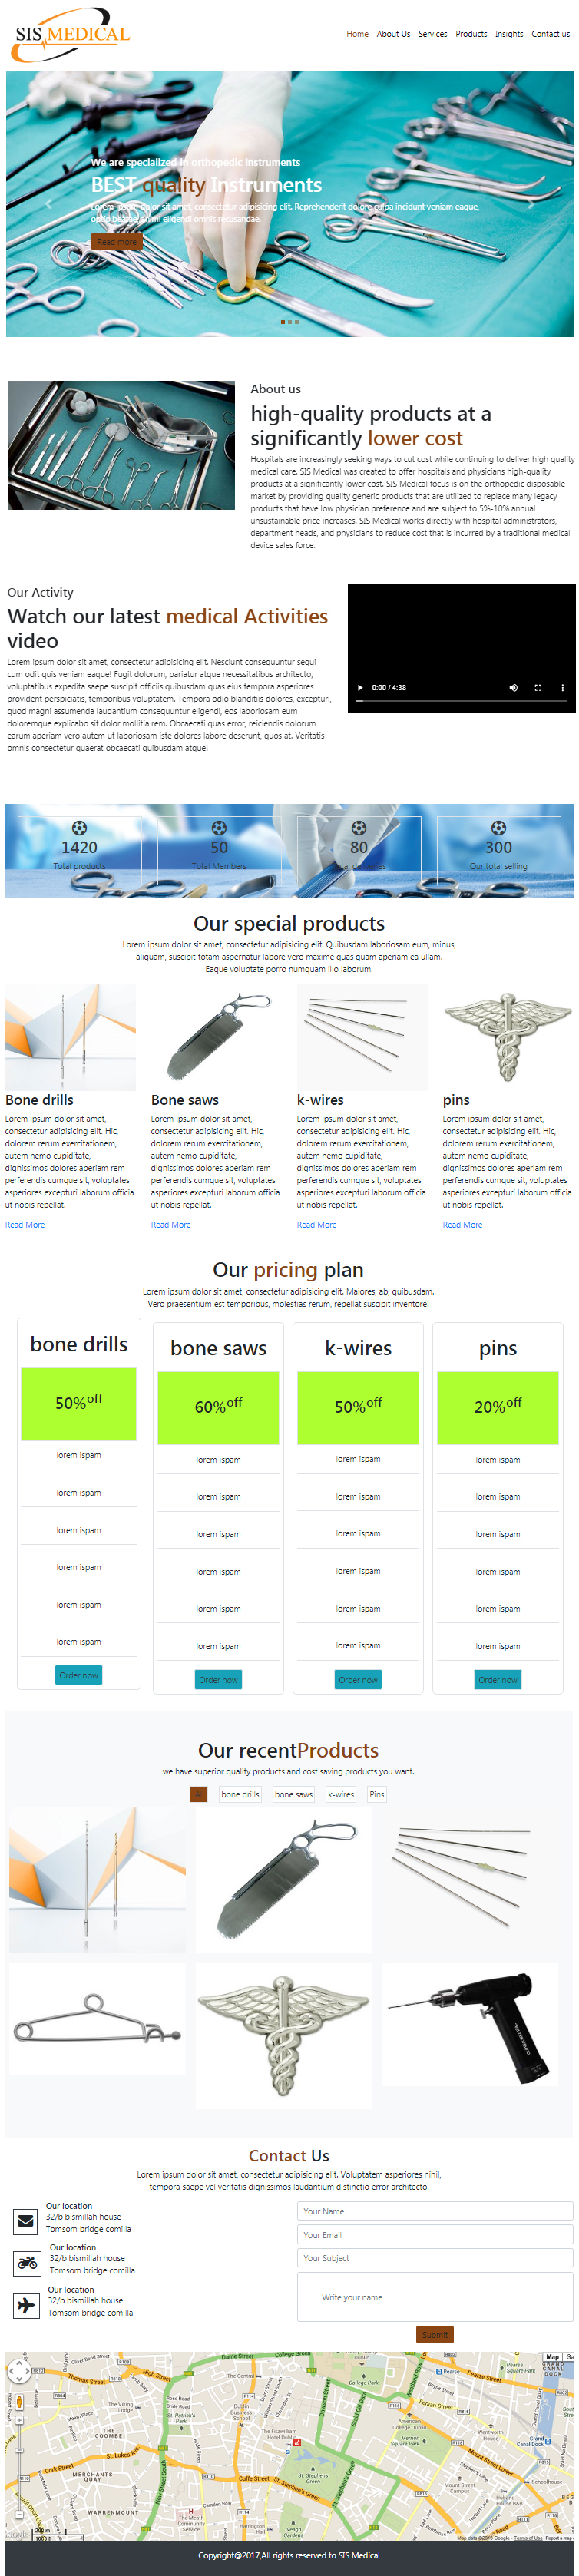Open the Services menu item
Image resolution: width=579 pixels, height=2576 pixels.
tap(432, 34)
